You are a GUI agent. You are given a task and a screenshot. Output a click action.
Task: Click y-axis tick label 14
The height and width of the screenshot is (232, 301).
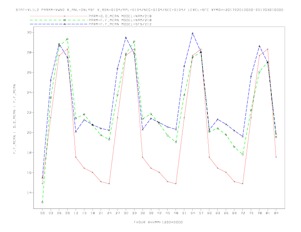coord(29,193)
